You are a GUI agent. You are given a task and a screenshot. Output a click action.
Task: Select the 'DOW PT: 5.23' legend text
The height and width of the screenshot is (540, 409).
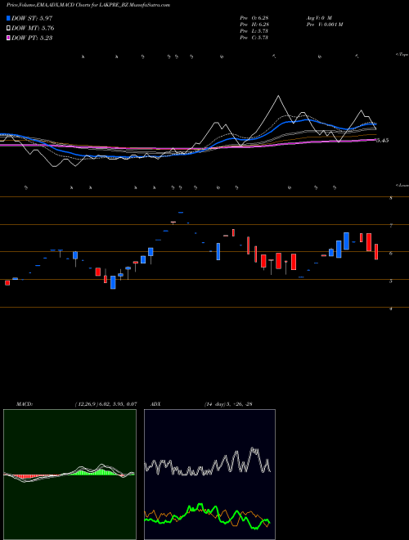click(x=32, y=38)
